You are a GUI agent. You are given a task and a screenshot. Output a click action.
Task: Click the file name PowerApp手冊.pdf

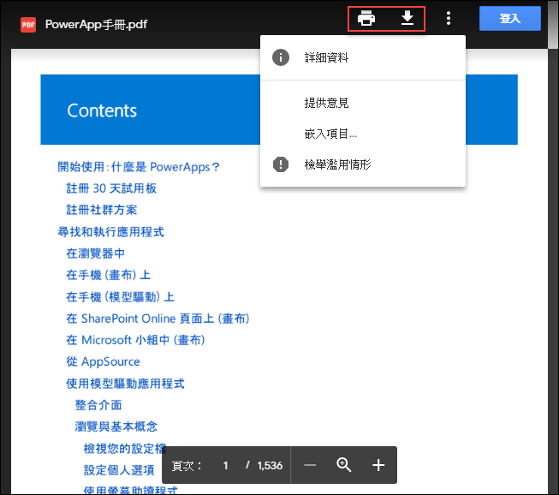(x=96, y=25)
